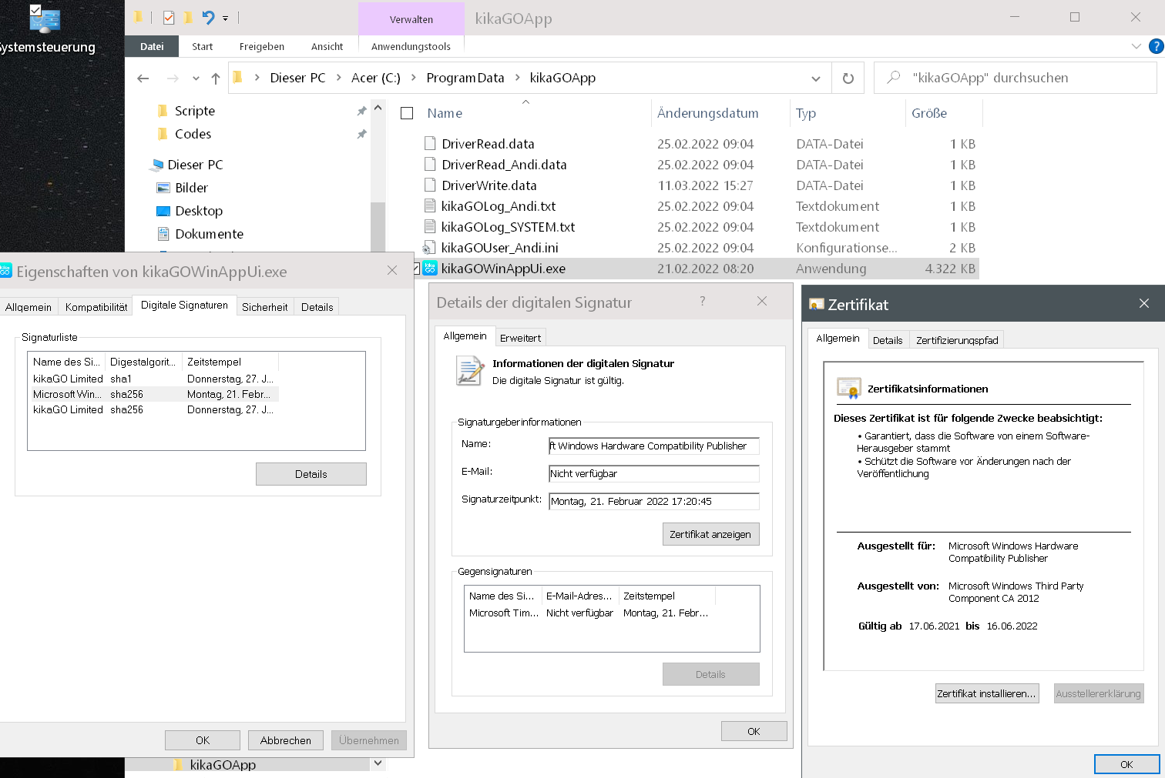Click the undo icon in quick access toolbar
This screenshot has width=1165, height=778.
coord(208,17)
